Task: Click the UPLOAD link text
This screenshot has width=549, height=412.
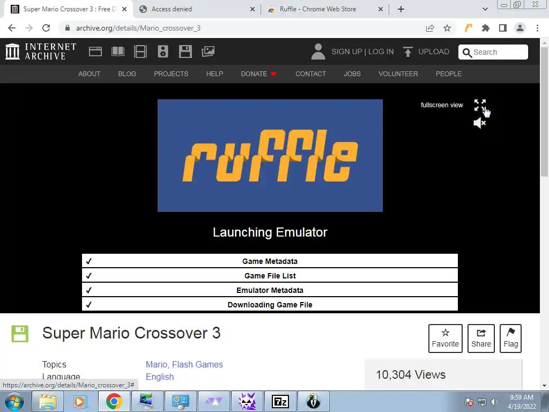Action: [434, 52]
